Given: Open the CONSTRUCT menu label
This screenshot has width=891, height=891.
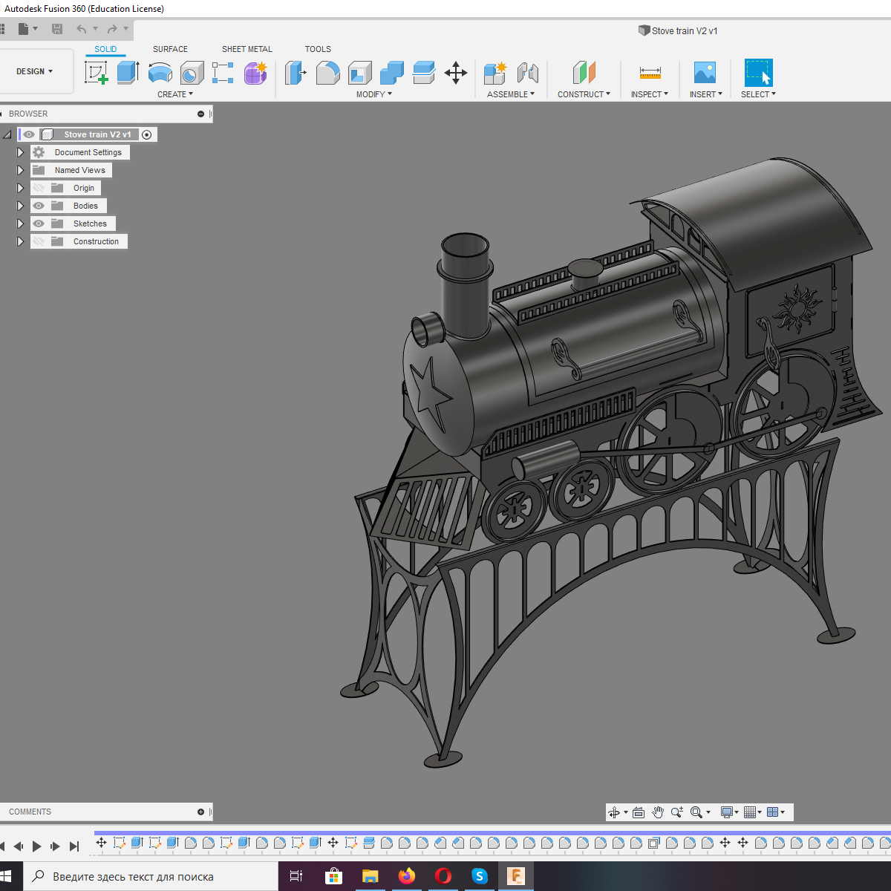Looking at the screenshot, I should [x=584, y=94].
